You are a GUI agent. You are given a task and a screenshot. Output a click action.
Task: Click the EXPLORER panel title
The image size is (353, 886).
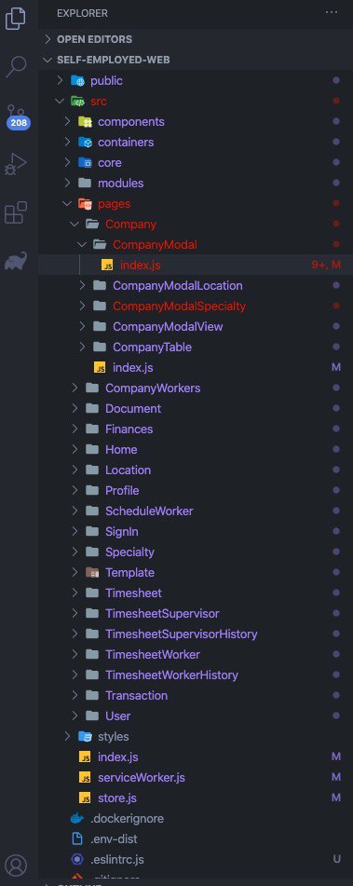(x=83, y=13)
